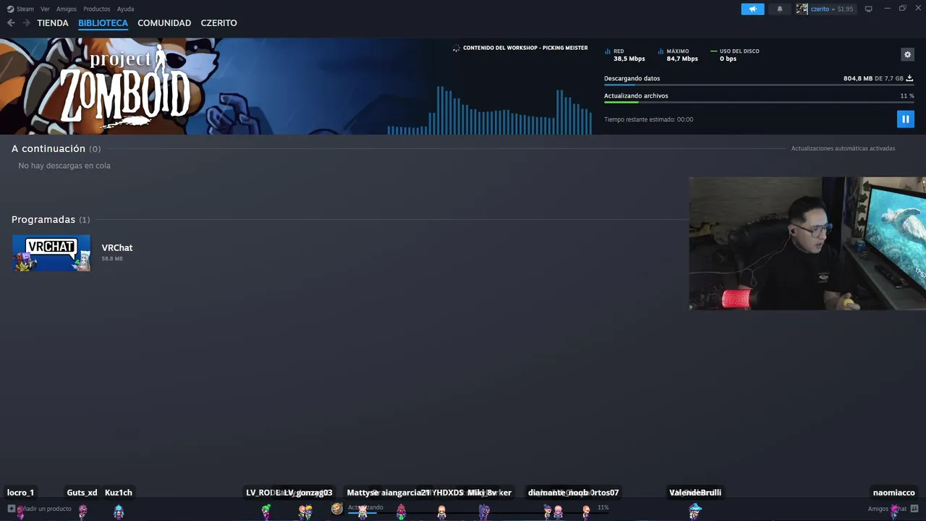Click the webcam overlay video
The image size is (926, 521).
tap(807, 243)
